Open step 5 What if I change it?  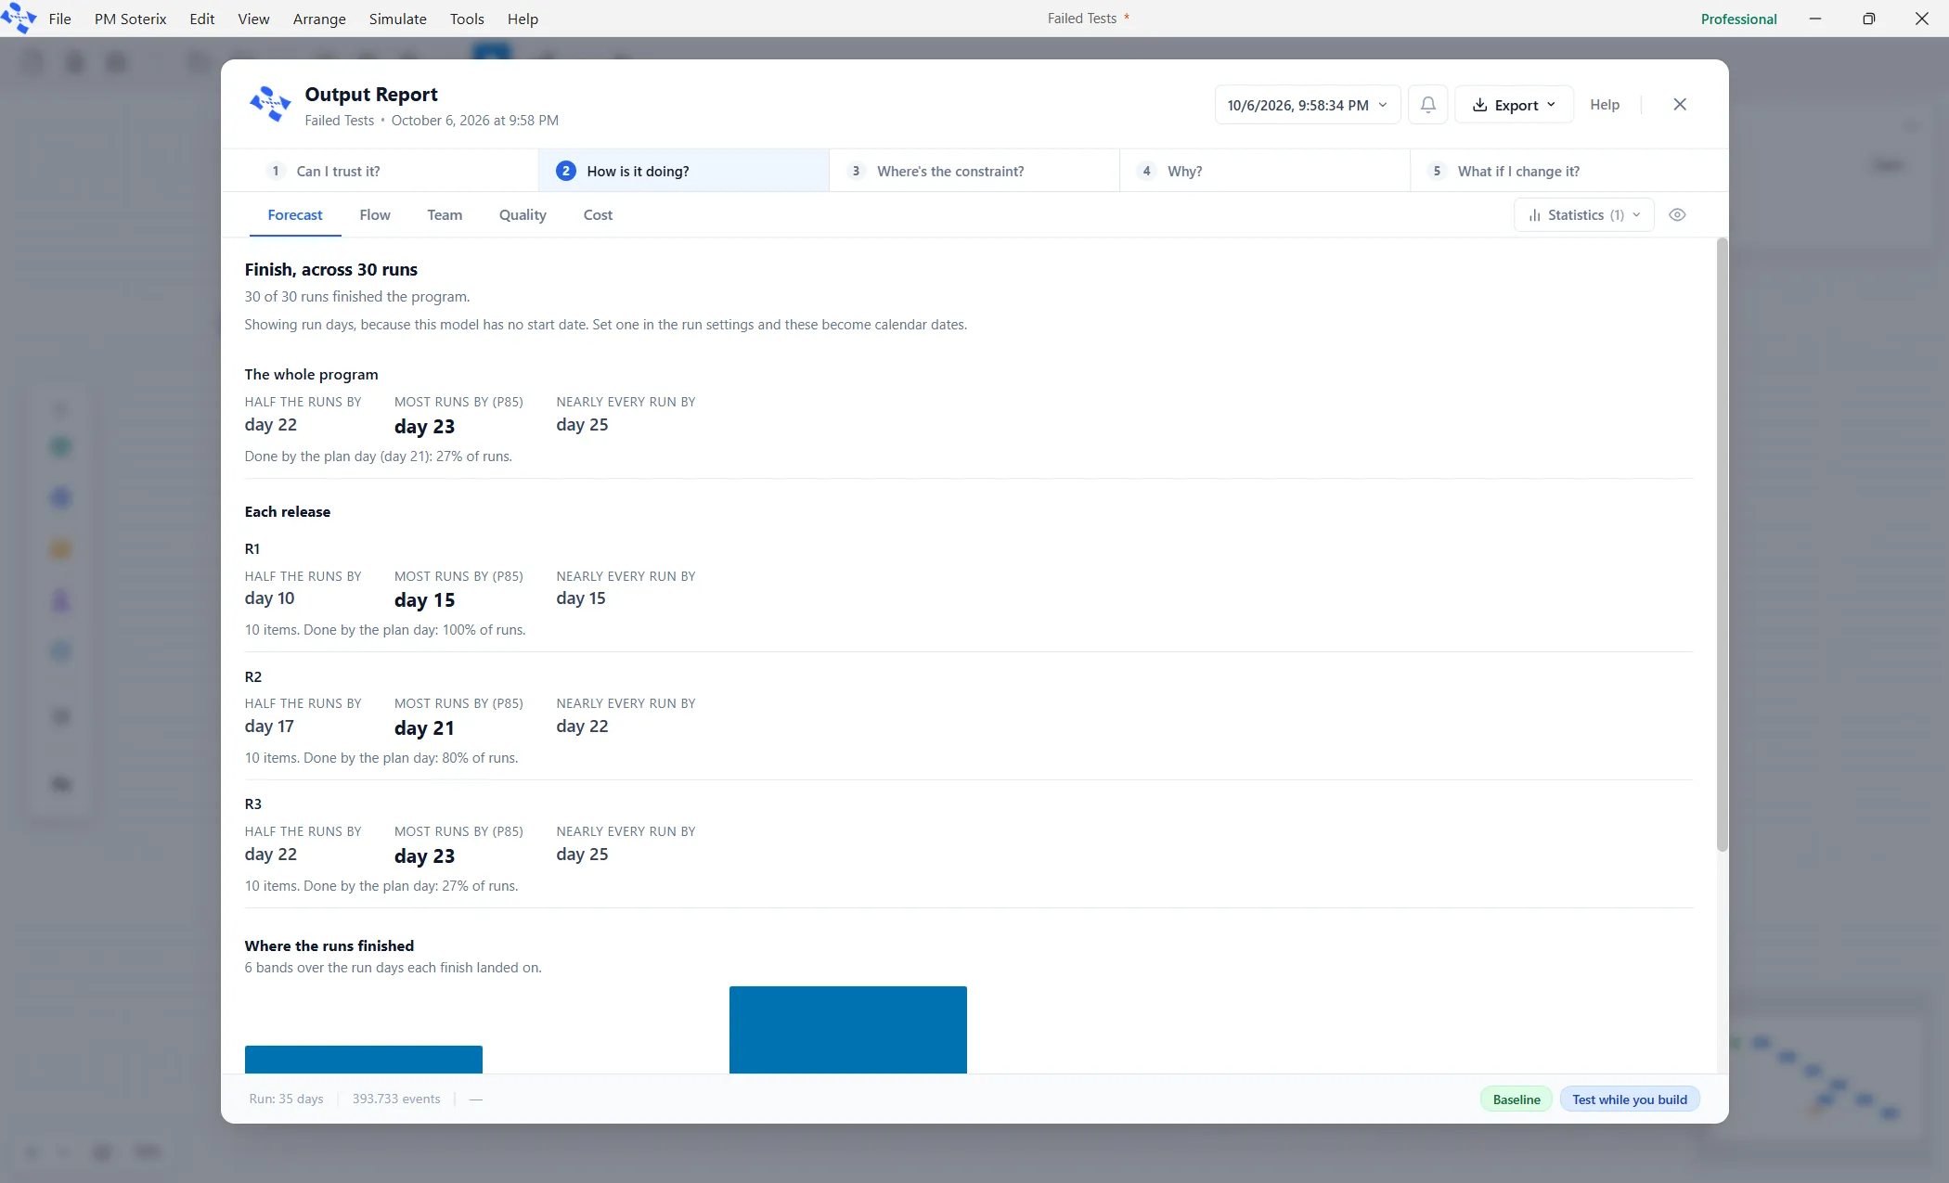[1568, 172]
